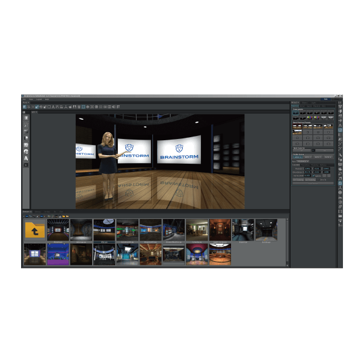Click the yellow parent folder up-arrow icon
Image resolution: width=361 pixels, height=361 pixels.
point(34,229)
